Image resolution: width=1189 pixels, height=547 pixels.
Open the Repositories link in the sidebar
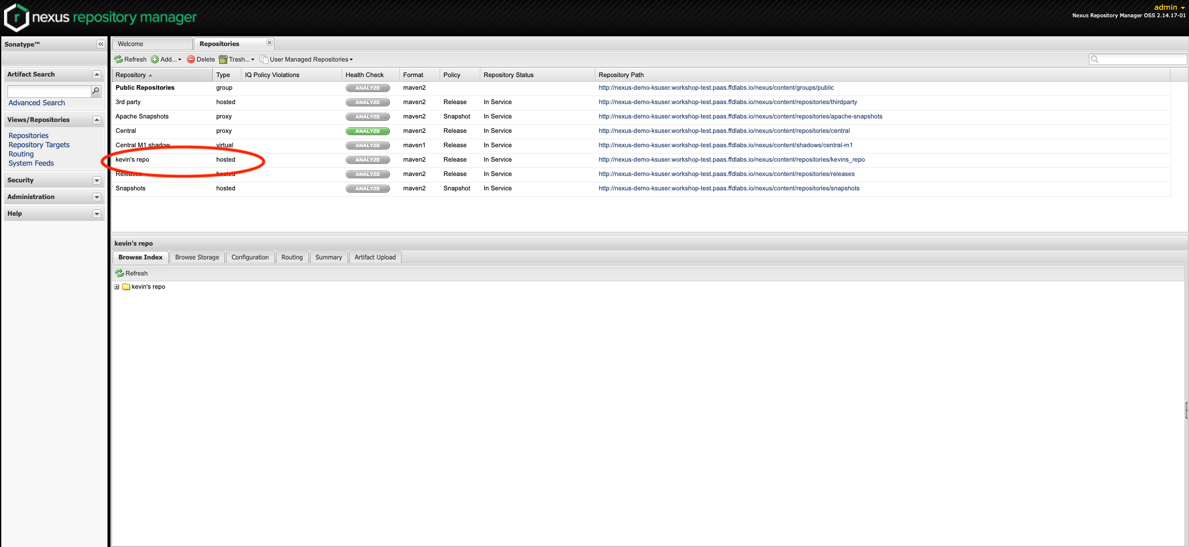click(29, 136)
